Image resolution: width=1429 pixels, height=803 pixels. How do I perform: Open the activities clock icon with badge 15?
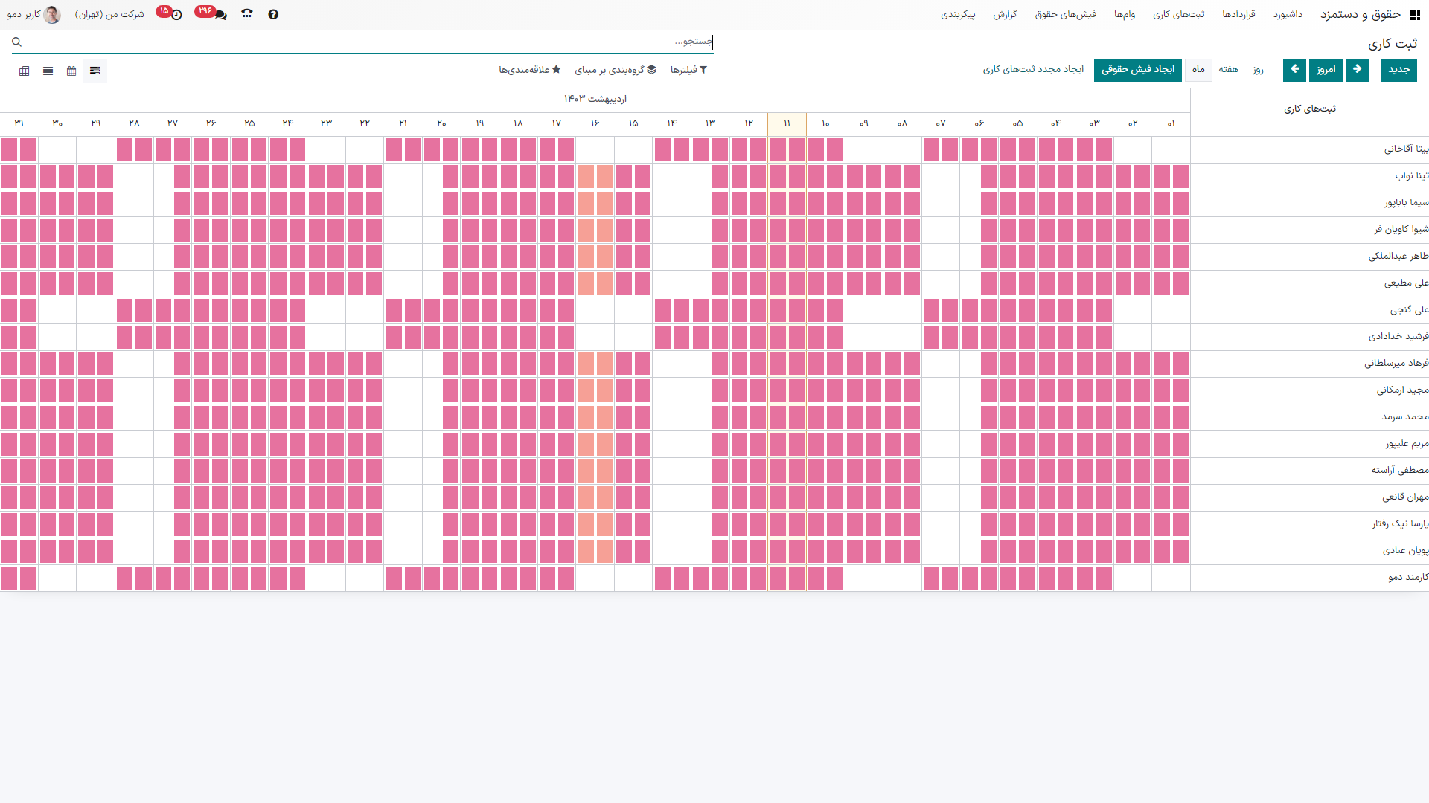[x=176, y=15]
